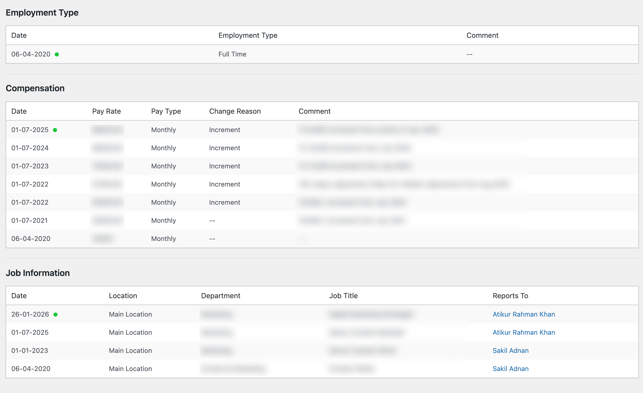Click the Compensation section heading
Screen dimensions: 643x393
(x=35, y=88)
